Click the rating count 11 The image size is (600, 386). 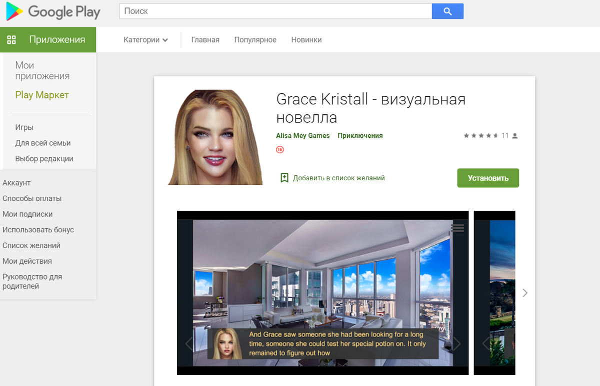(505, 136)
